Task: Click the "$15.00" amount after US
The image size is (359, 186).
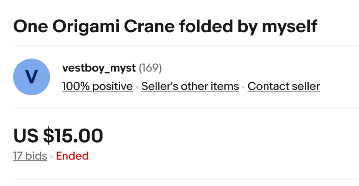Action: click(73, 136)
